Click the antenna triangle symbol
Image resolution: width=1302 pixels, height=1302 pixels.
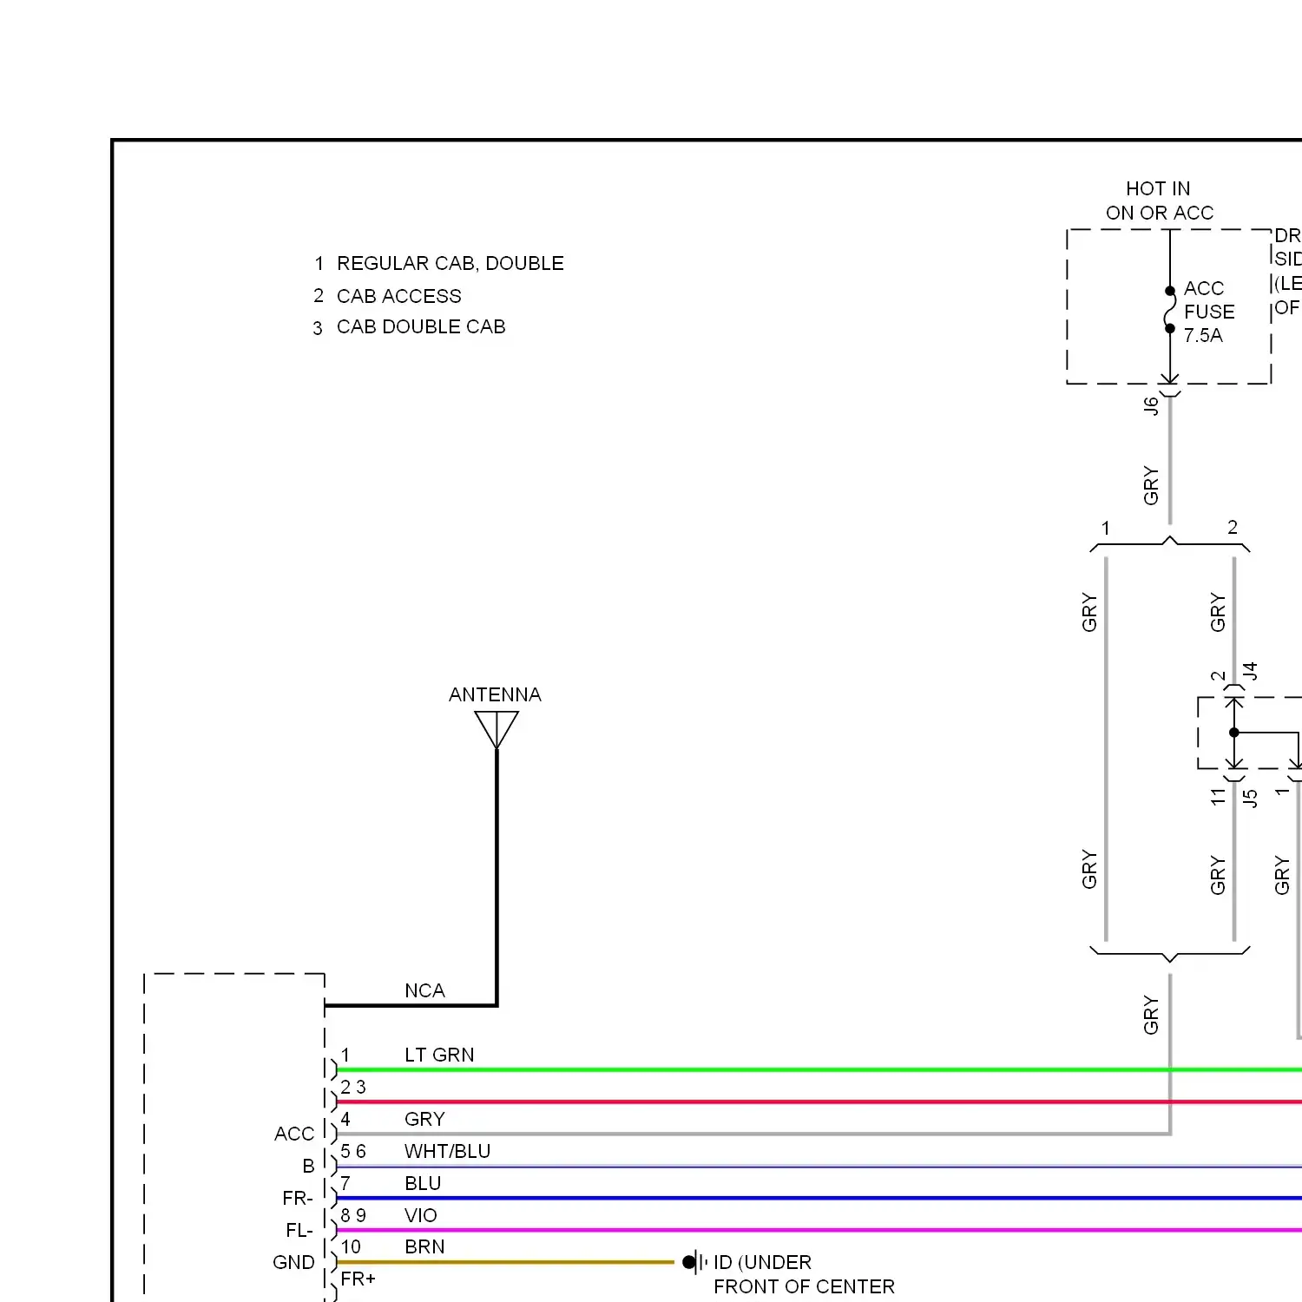coord(496,730)
